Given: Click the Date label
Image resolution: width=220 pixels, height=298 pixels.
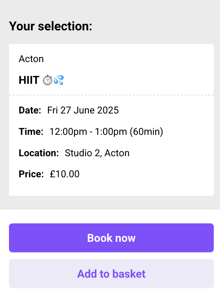Looking at the screenshot, I should 30,110.
